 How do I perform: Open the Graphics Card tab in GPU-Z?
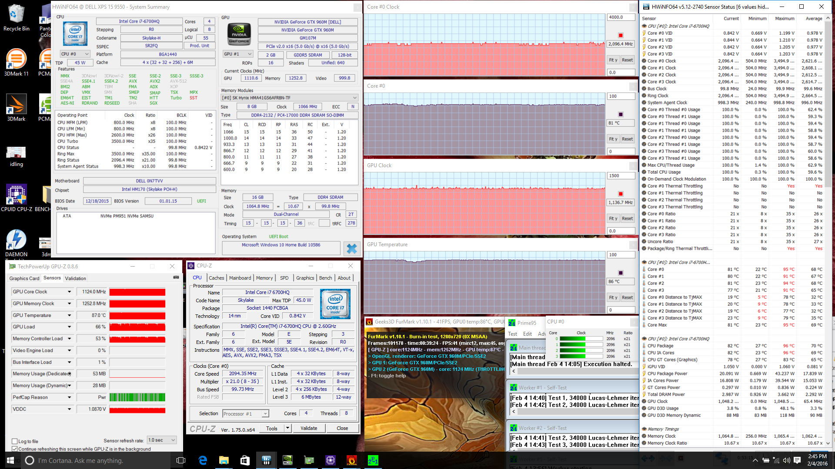(x=24, y=278)
